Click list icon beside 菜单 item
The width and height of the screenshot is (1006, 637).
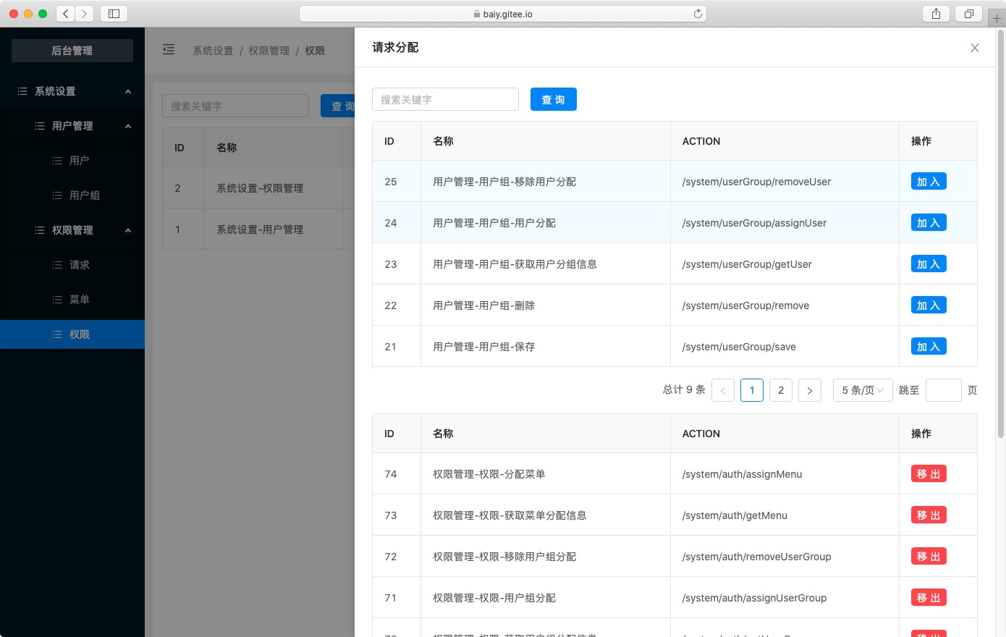(57, 300)
